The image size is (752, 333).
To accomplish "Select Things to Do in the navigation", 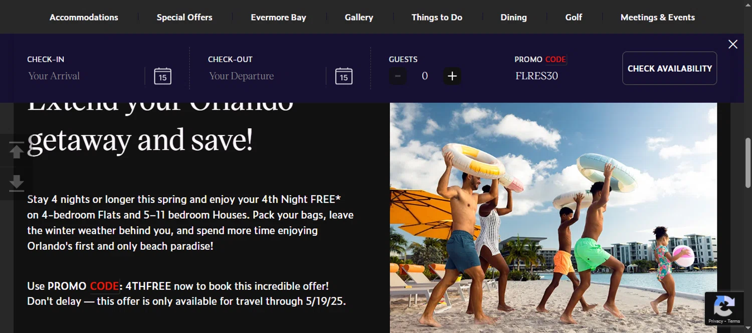I will point(437,17).
